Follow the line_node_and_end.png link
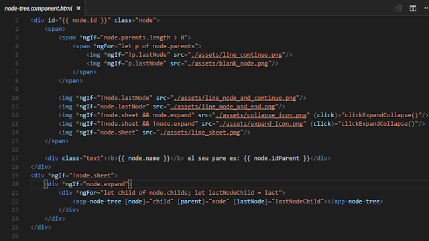This screenshot has width=429, height=241. [x=223, y=106]
